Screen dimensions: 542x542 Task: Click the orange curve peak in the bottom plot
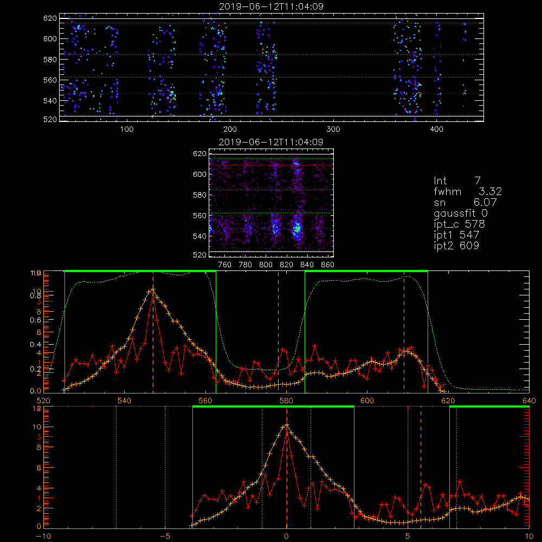tap(287, 425)
